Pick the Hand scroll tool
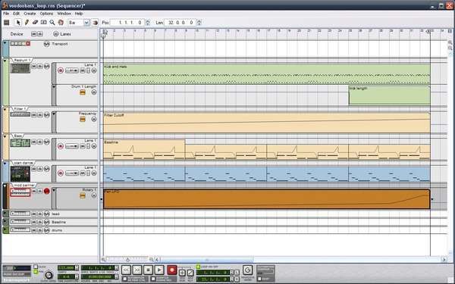 61,22
